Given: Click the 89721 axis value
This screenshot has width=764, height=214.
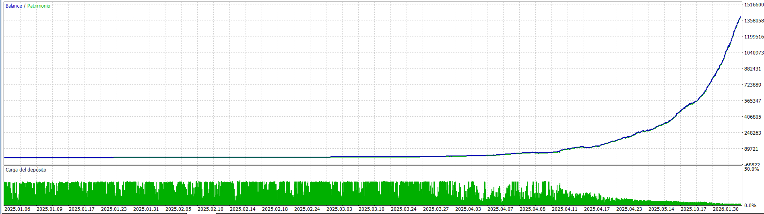Looking at the screenshot, I should coord(751,149).
